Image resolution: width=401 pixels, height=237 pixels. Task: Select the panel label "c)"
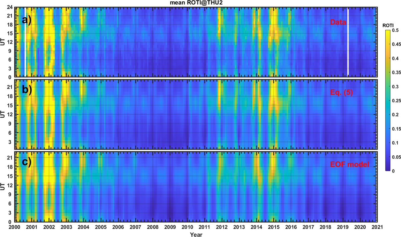pos(26,162)
